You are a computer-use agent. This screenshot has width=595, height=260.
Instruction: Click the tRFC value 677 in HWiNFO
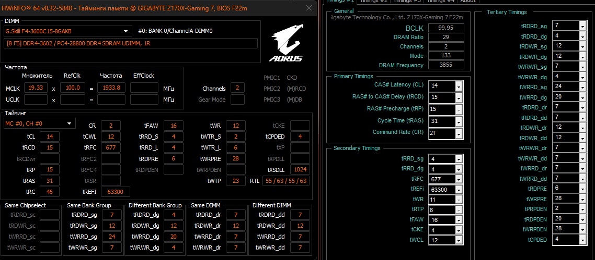pos(111,147)
